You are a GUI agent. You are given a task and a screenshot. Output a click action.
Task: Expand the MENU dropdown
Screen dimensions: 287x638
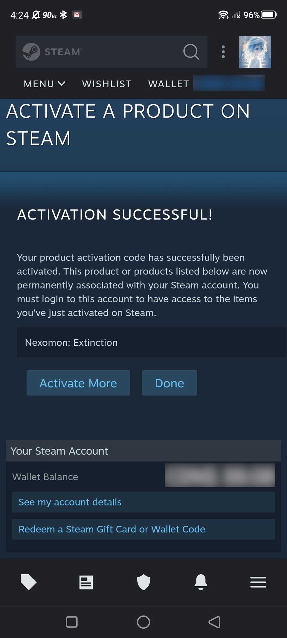coord(45,84)
